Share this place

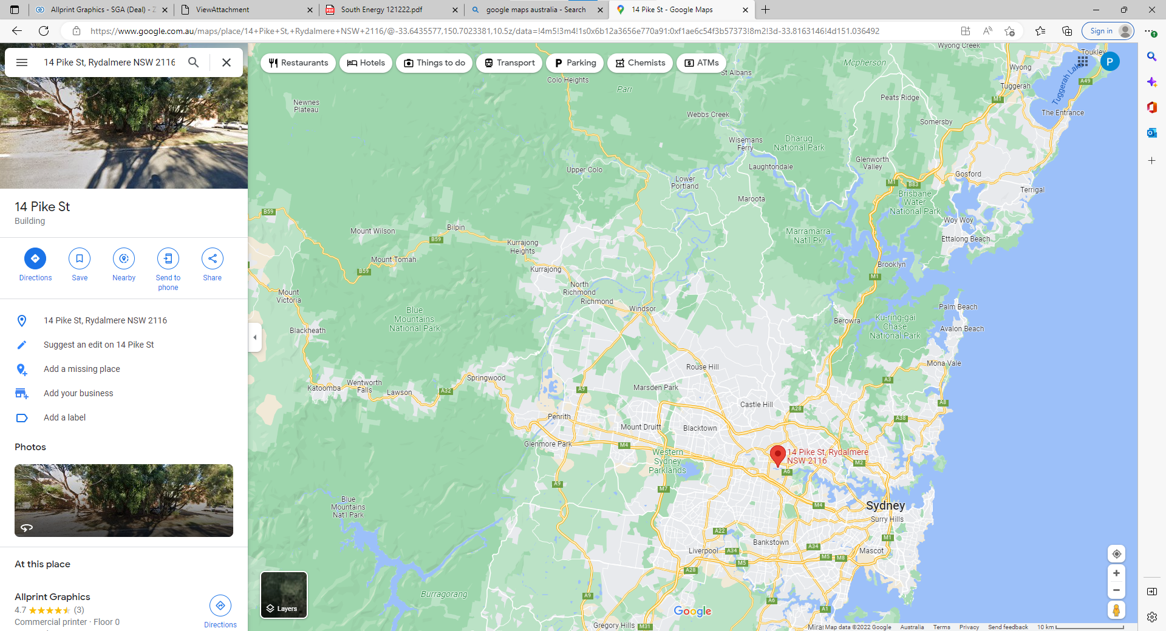pyautogui.click(x=213, y=258)
